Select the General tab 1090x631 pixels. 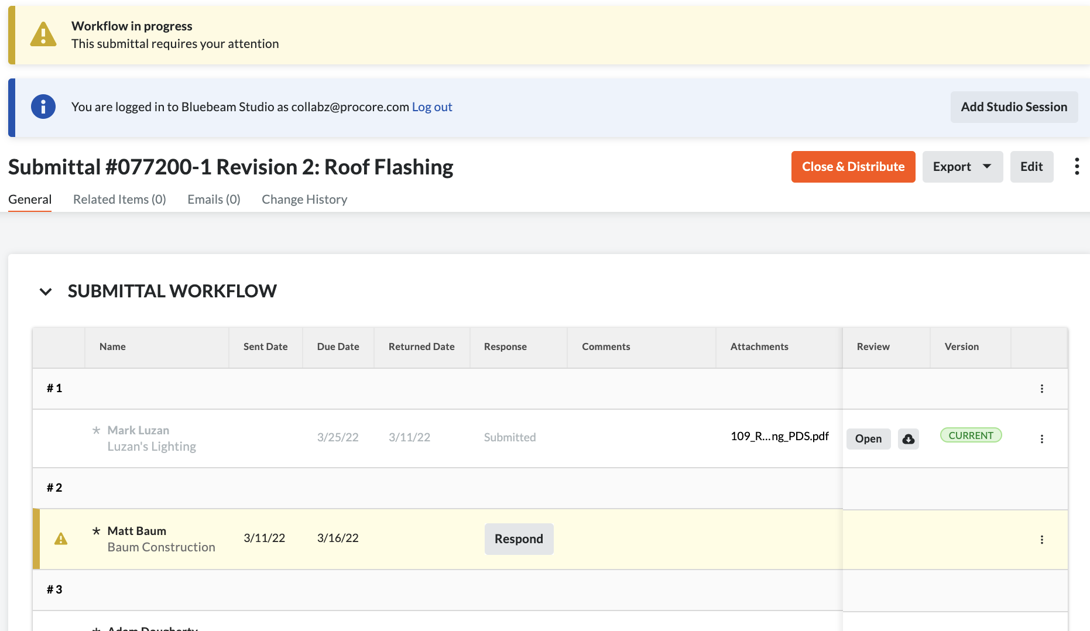tap(30, 200)
